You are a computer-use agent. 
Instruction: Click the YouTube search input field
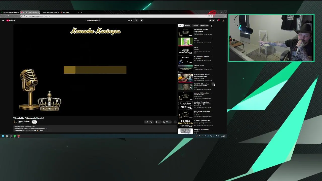point(107,20)
